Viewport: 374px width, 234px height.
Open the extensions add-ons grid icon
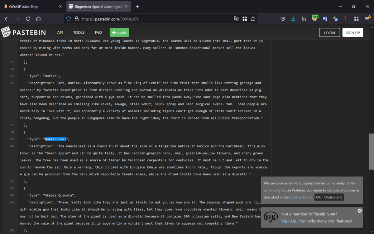point(356,19)
